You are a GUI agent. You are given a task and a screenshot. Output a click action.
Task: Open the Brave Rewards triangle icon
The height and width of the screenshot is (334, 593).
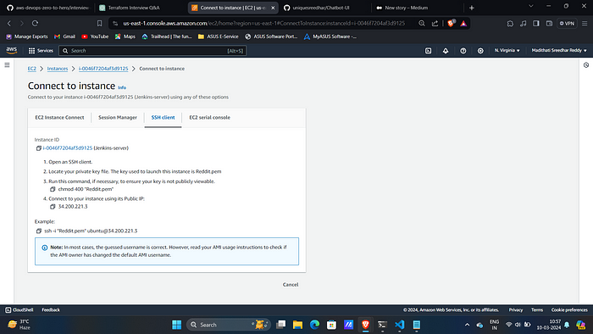click(x=463, y=24)
